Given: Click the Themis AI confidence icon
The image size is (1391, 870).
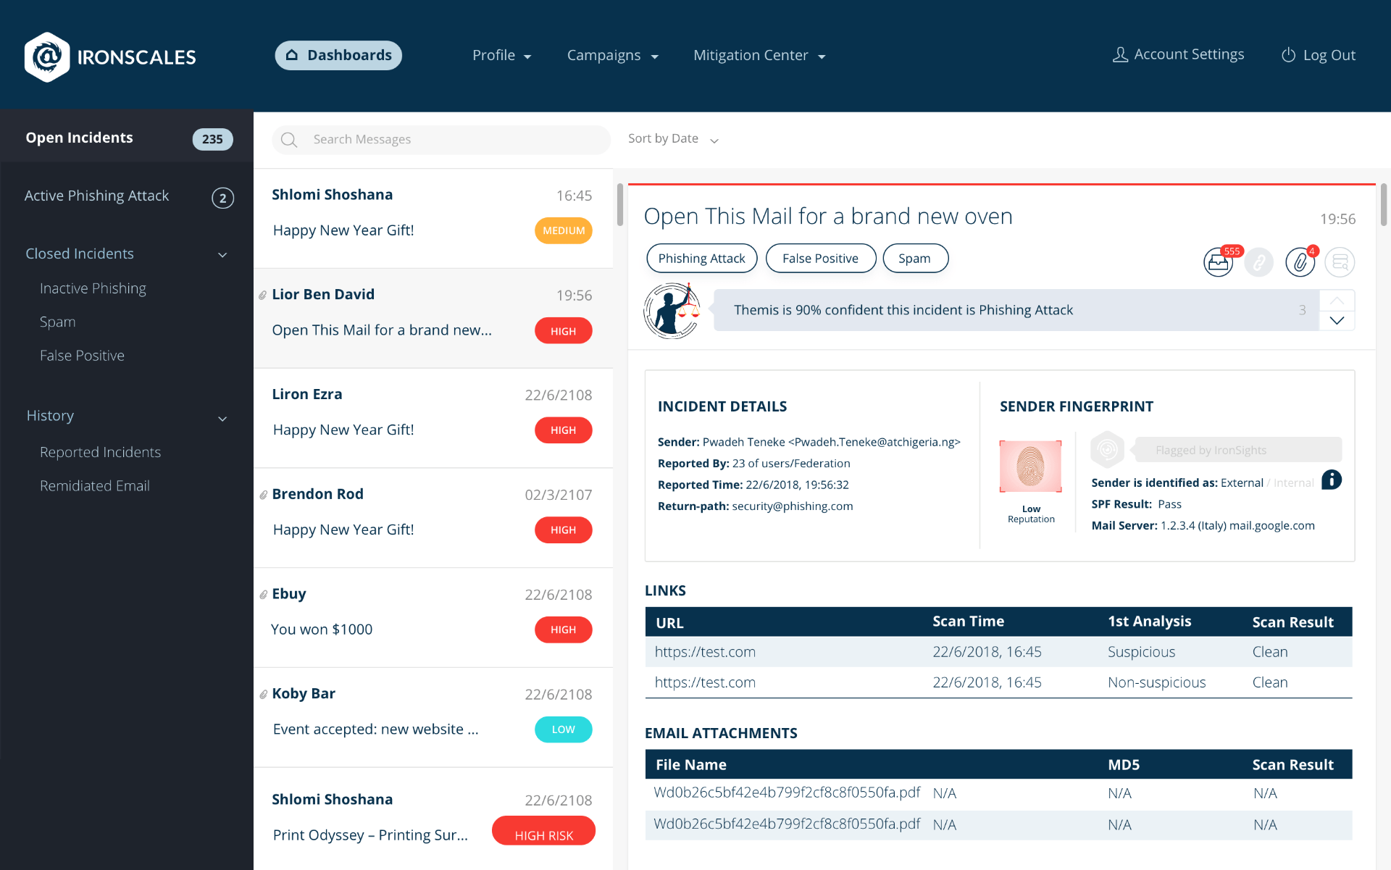Looking at the screenshot, I should point(672,310).
